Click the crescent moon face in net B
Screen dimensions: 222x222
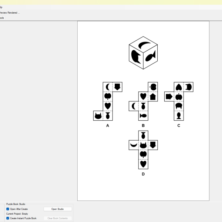pos(134,106)
